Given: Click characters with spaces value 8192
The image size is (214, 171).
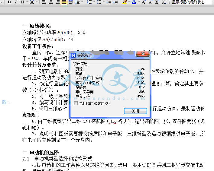Looking at the screenshot, I should (x=141, y=83).
